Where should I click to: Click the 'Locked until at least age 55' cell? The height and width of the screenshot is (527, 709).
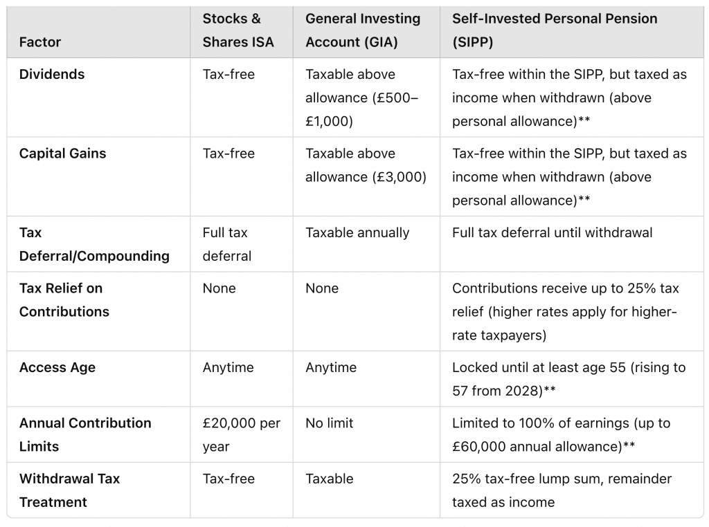point(569,379)
